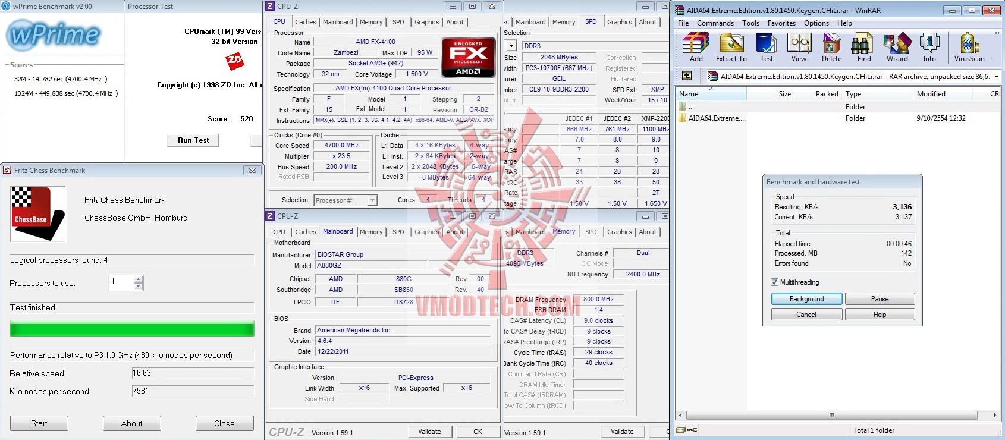The height and width of the screenshot is (440, 1005).
Task: Switch to Caches tab in CPU-Z processor window
Action: pos(306,22)
